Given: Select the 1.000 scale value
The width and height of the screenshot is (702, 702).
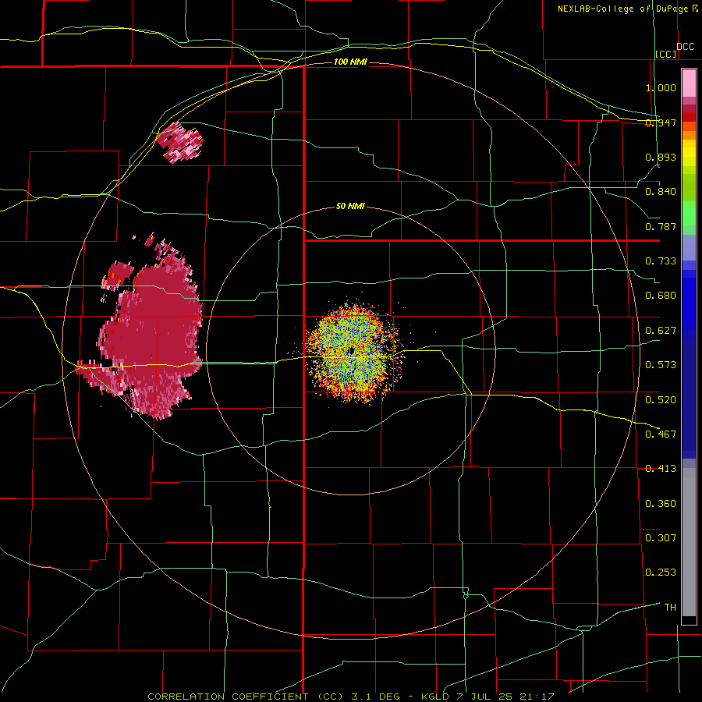Looking at the screenshot, I should coord(661,87).
